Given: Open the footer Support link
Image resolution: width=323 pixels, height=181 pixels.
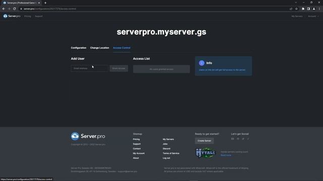Looking at the screenshot, I should tap(137, 144).
